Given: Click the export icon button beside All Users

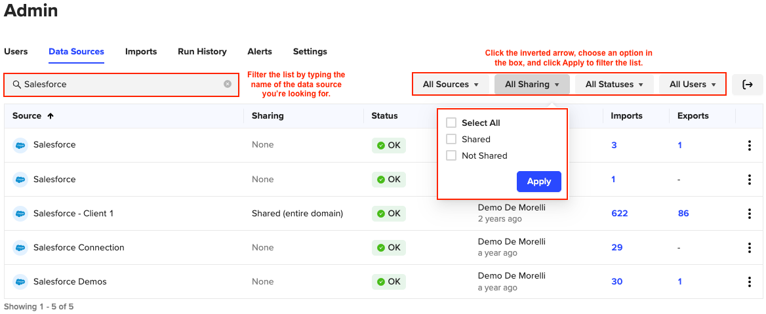Looking at the screenshot, I should click(747, 85).
